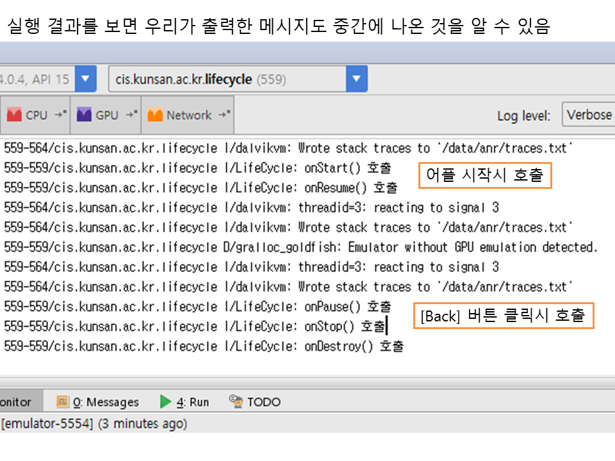Open the Verbose log level dropdown
Screen dimensions: 615x461
(588, 115)
